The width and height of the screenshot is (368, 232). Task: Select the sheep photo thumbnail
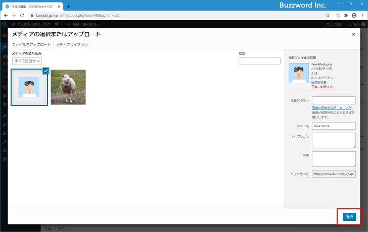pos(68,87)
